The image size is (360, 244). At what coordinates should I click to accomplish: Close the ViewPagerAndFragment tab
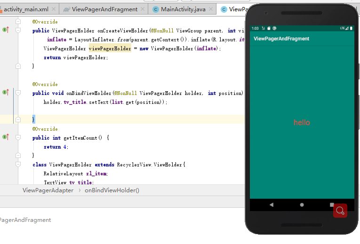tap(143, 9)
